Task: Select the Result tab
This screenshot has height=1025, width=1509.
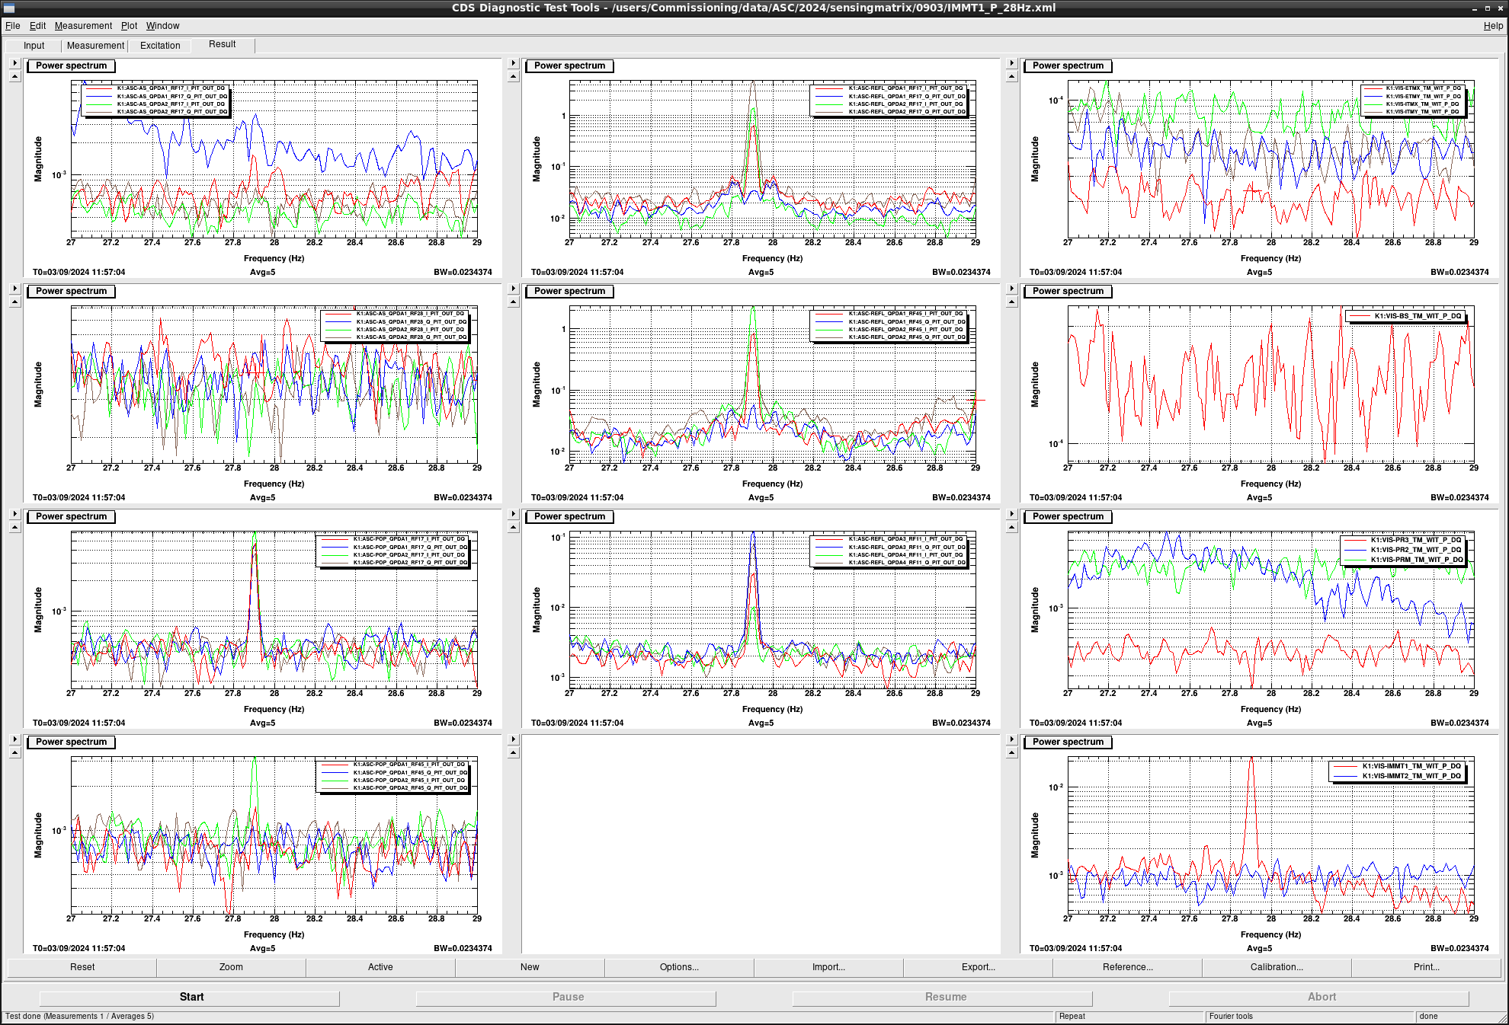Action: (223, 44)
